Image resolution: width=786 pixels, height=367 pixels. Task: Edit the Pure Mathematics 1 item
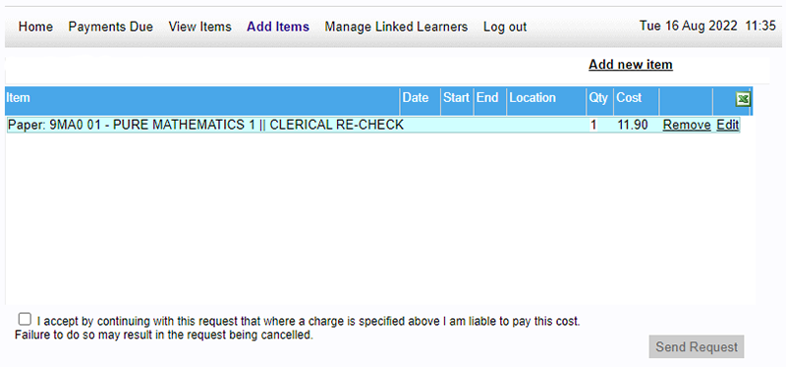pyautogui.click(x=728, y=126)
